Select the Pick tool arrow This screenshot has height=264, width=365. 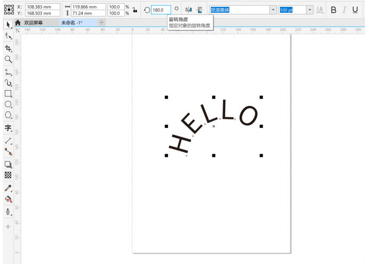click(x=8, y=25)
